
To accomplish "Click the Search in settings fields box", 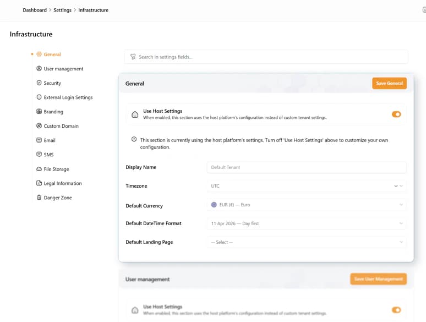I will click(x=266, y=57).
